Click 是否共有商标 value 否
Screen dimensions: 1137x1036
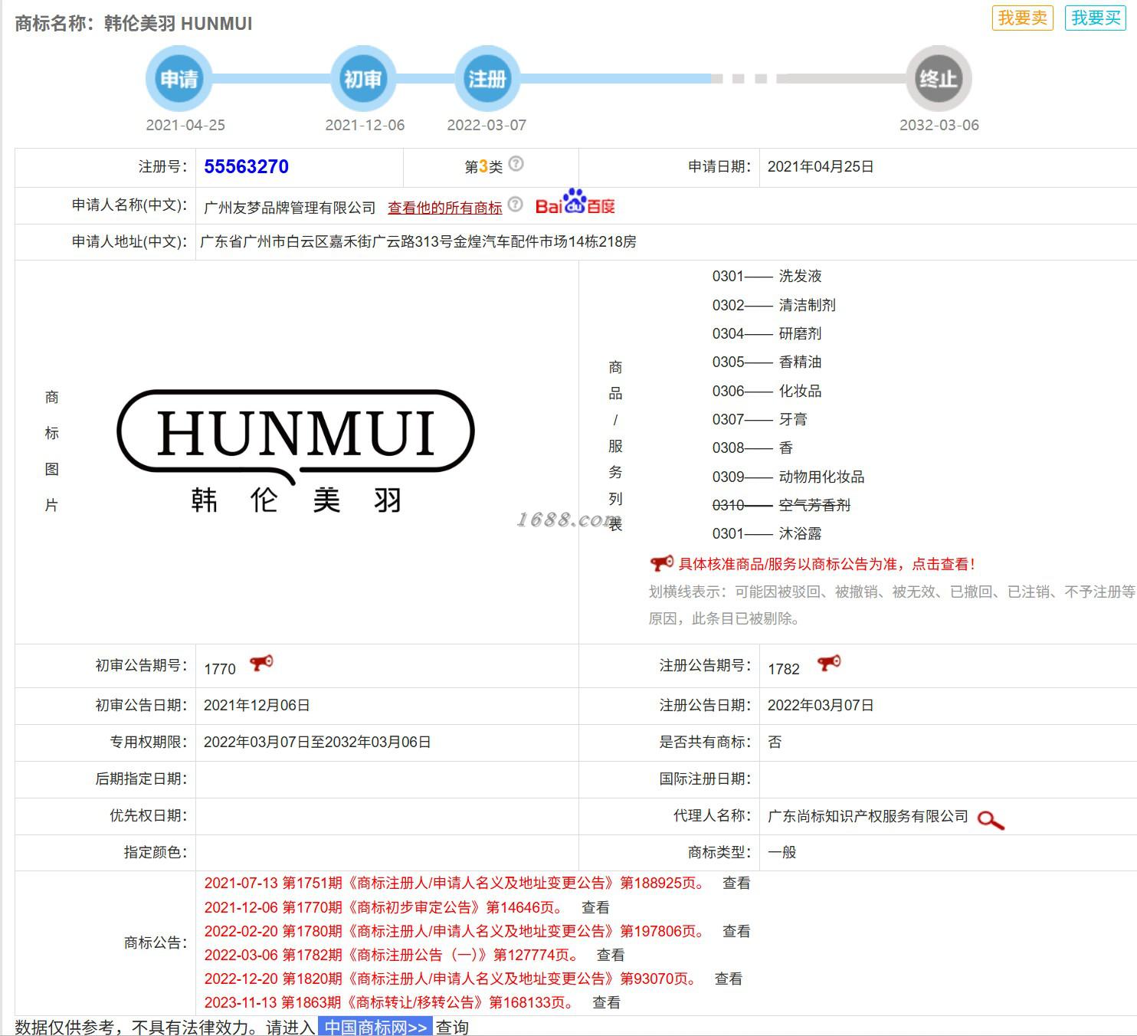tap(775, 742)
